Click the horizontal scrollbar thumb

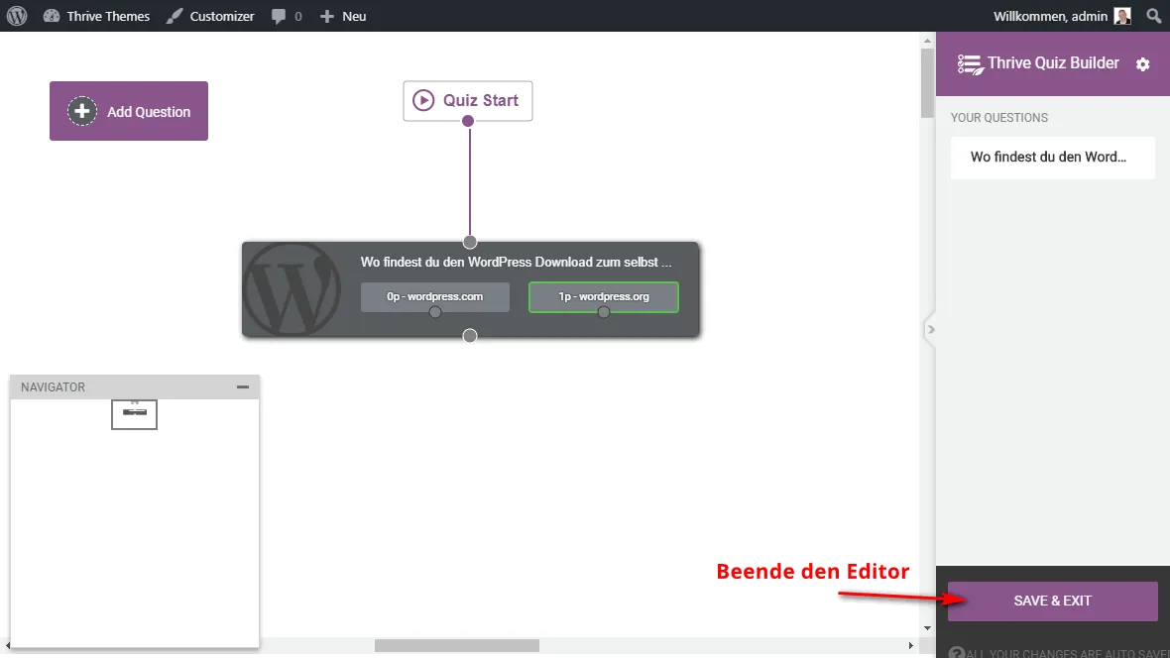[457, 645]
